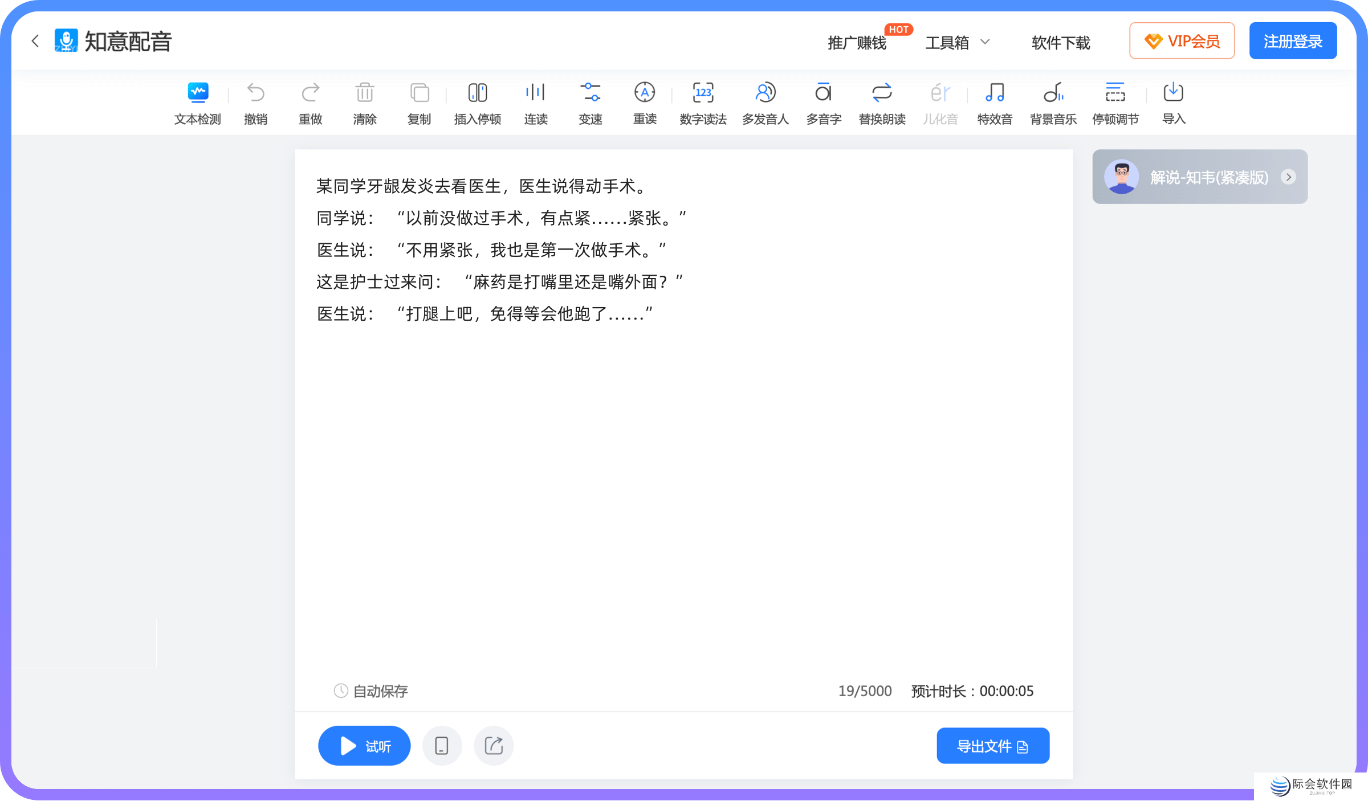Image resolution: width=1368 pixels, height=801 pixels.
Task: Import text via the 导入 icon
Action: tap(1173, 103)
